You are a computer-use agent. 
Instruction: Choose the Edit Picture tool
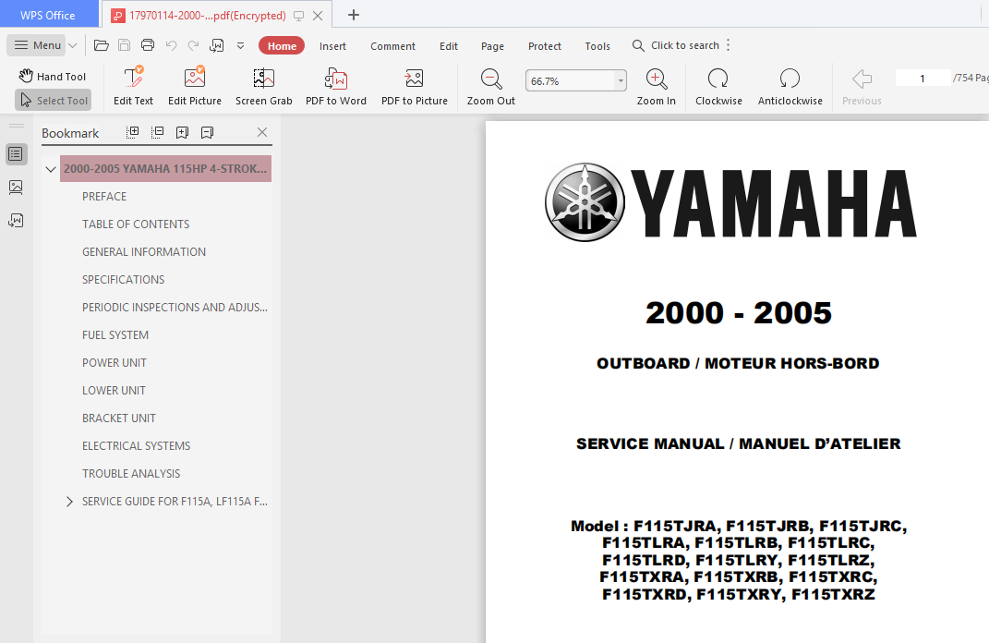point(194,87)
